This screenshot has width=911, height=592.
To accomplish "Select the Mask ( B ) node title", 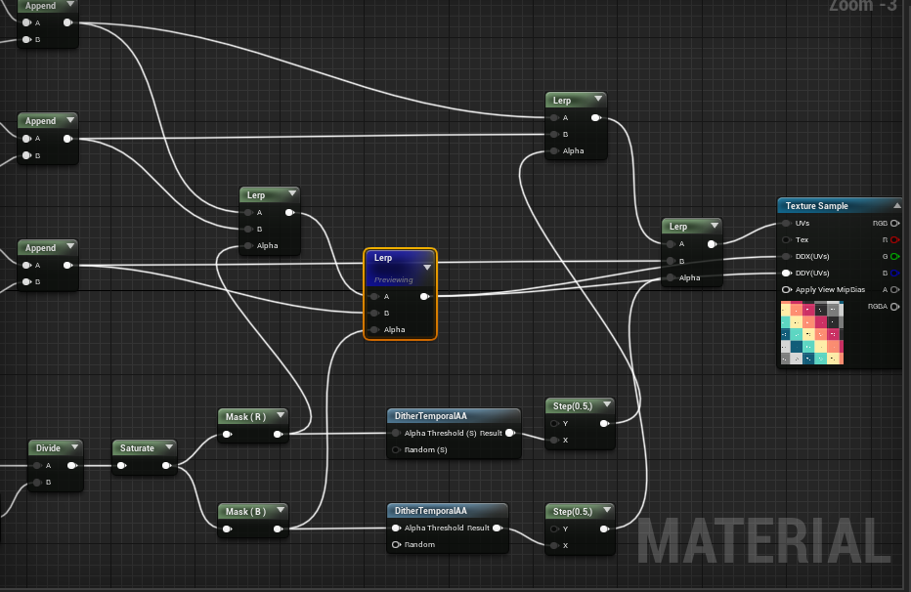I will coord(244,511).
